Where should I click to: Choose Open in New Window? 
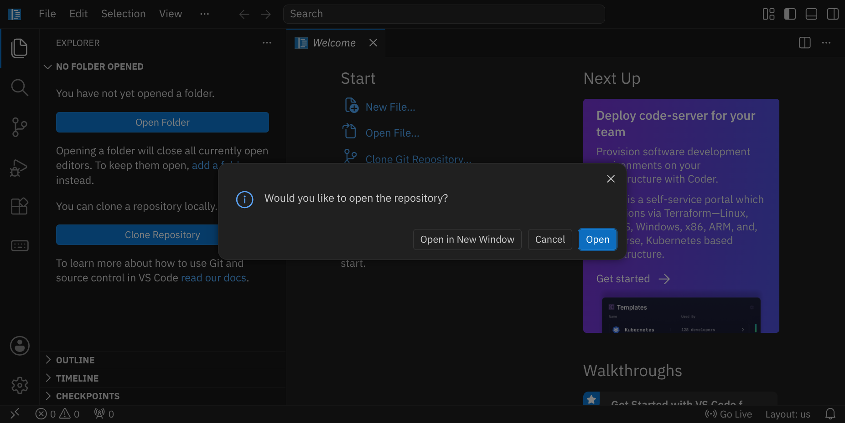(467, 240)
